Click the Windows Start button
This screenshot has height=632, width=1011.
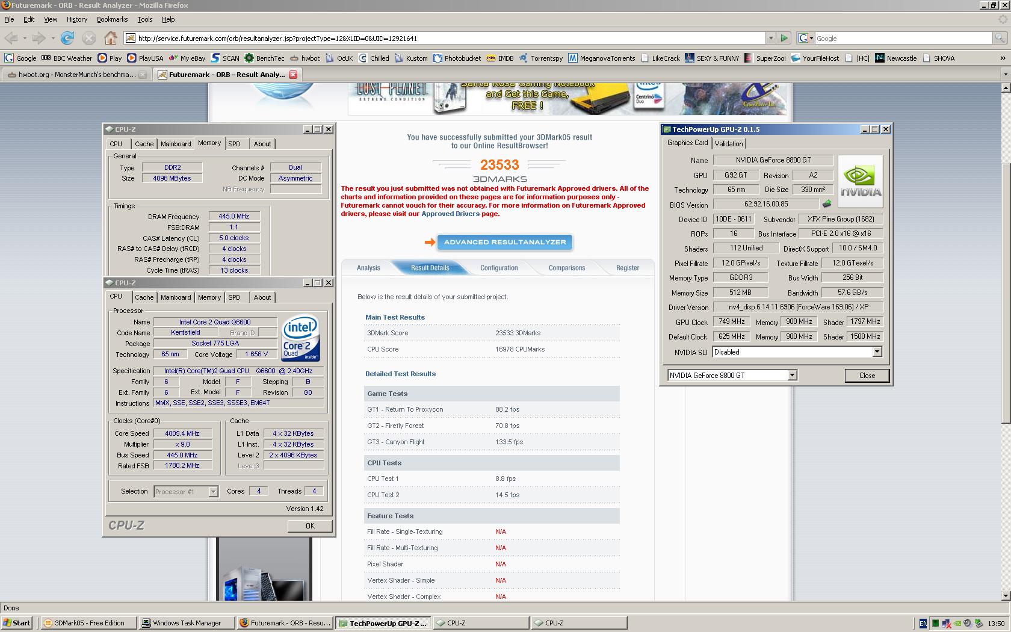coord(17,623)
